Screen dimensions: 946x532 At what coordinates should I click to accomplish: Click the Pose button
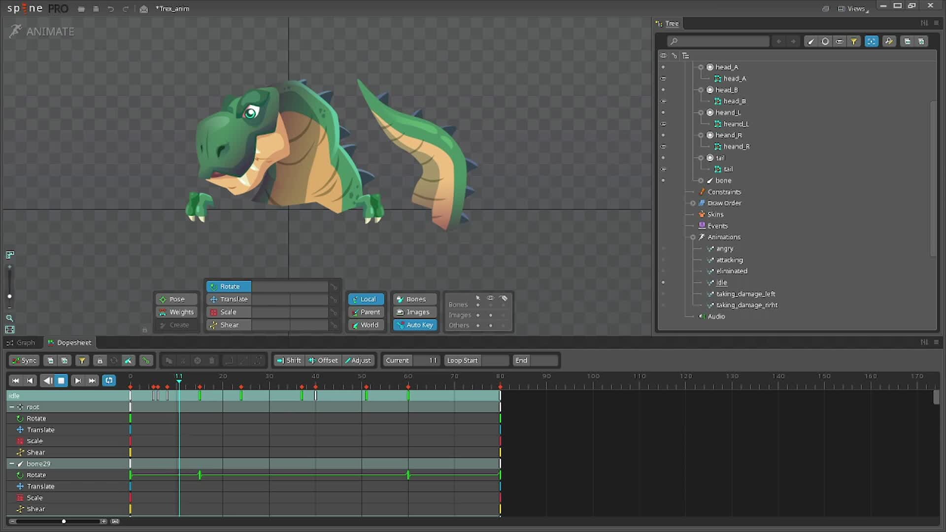[176, 299]
